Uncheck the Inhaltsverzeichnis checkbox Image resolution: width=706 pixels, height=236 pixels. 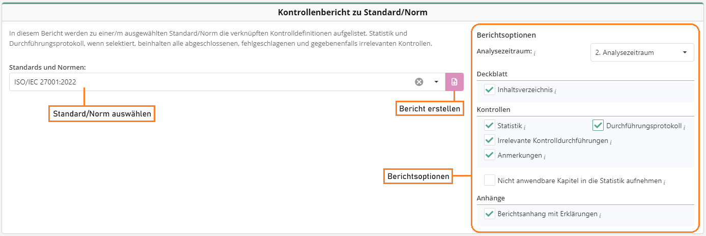click(x=490, y=90)
